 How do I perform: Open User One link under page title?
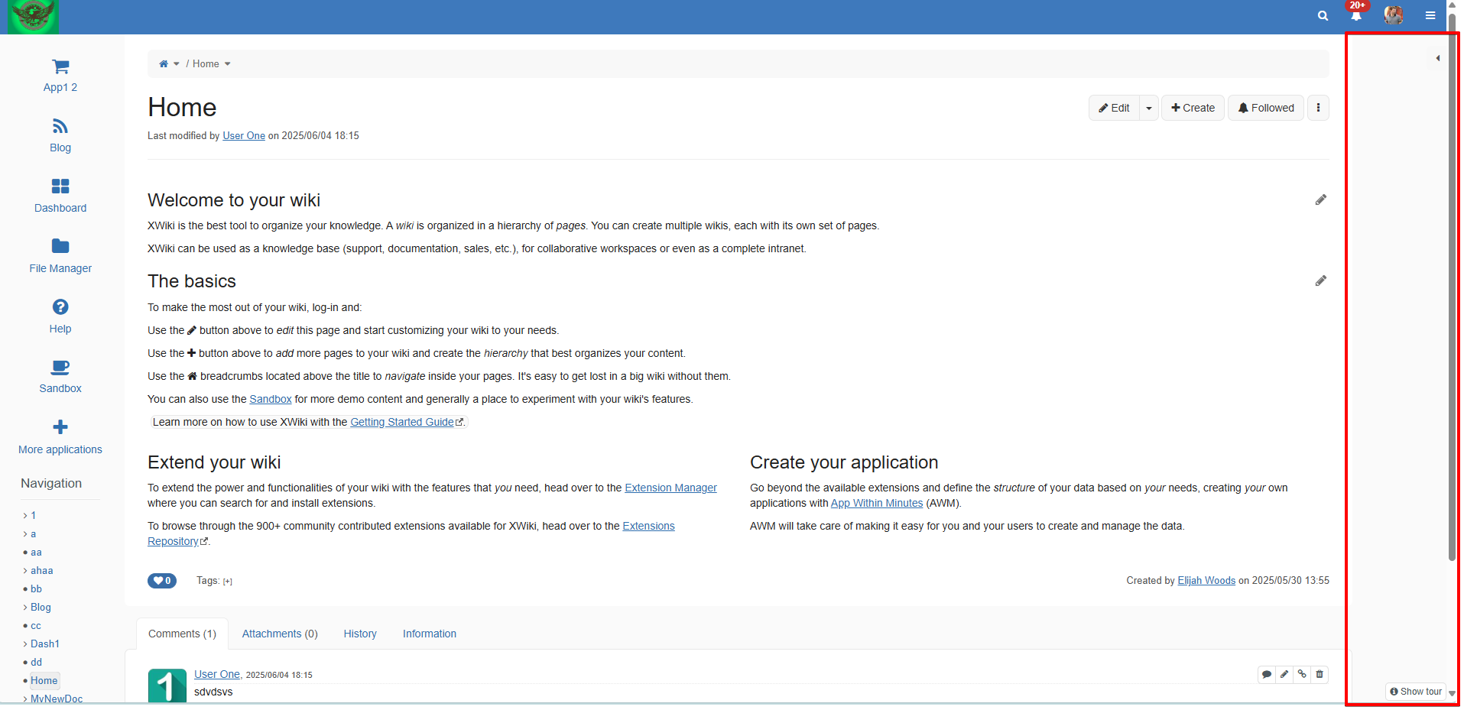coord(244,136)
